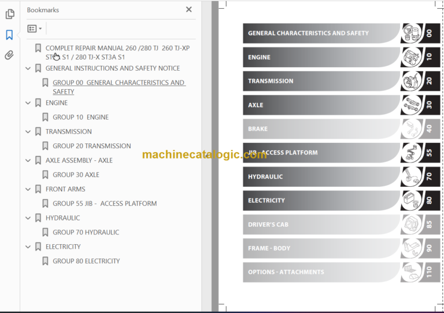Viewport: 444px width, 313px height.
Task: Collapse the TRANSMISSION bookmark group
Action: pos(28,132)
